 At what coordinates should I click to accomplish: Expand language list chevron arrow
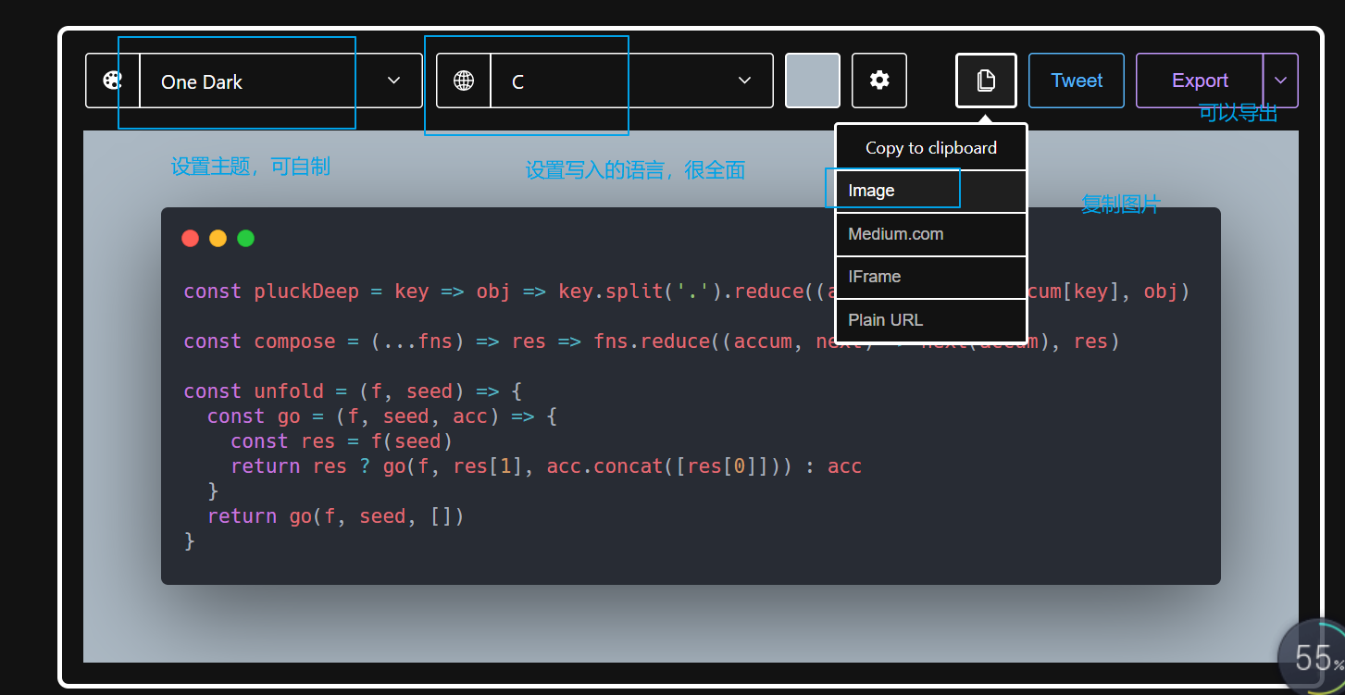click(x=744, y=81)
